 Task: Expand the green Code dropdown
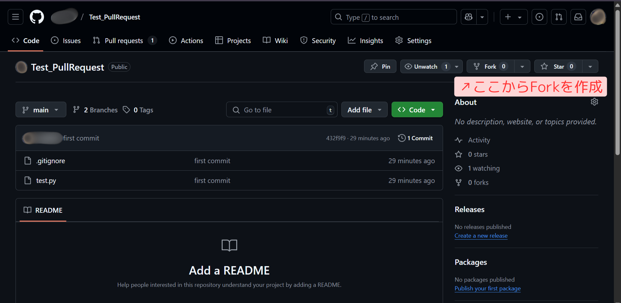point(417,110)
